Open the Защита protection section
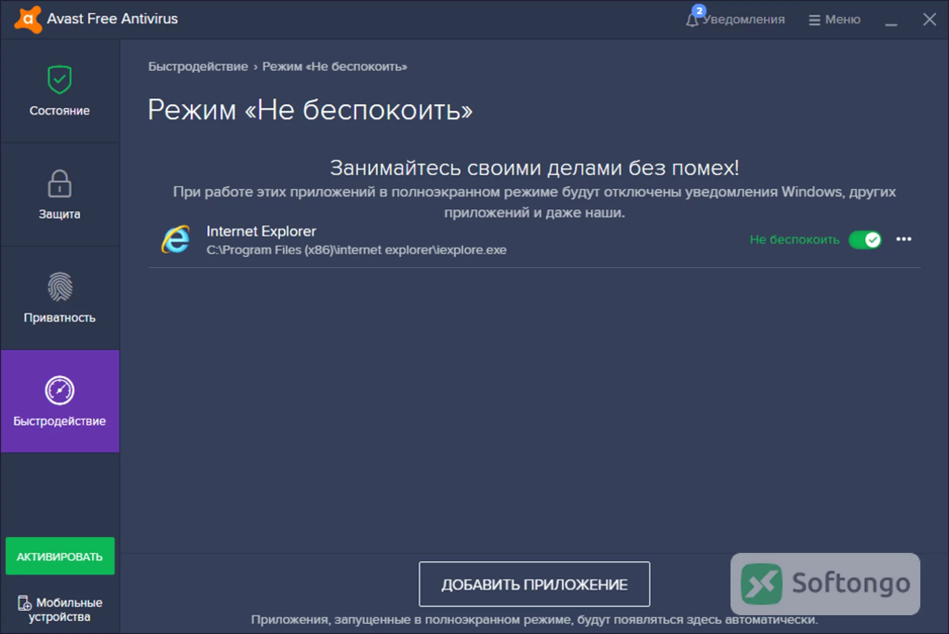Viewport: 949px width, 634px height. (60, 195)
